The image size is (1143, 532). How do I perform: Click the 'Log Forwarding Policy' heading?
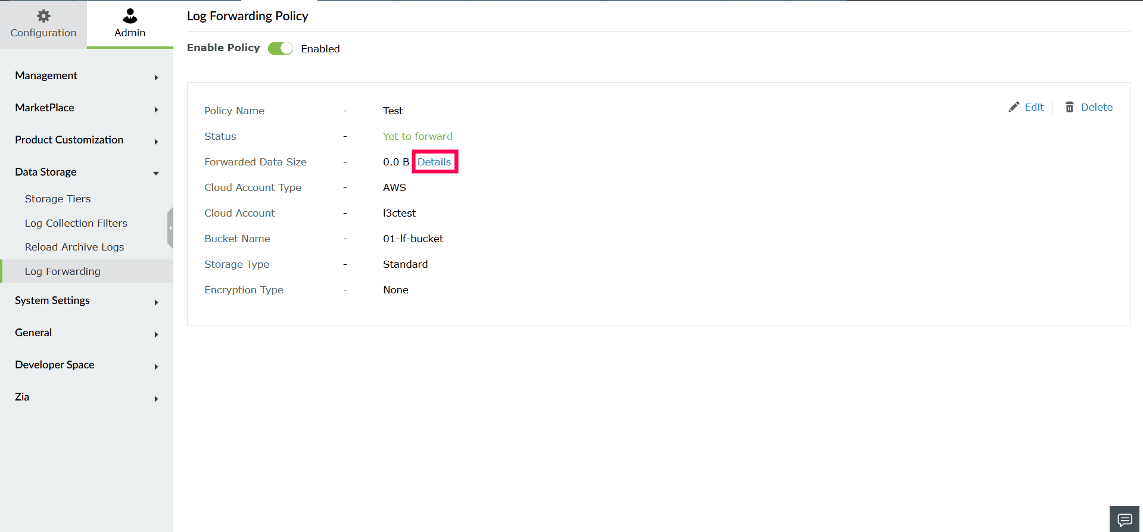(x=248, y=16)
